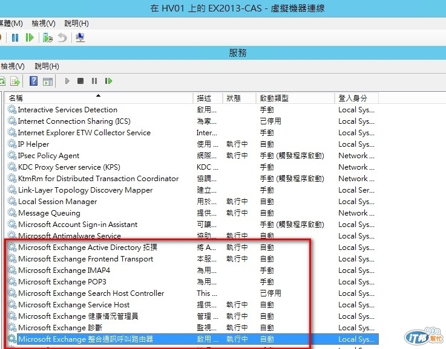Click gear icon of Message Queuing row
The height and width of the screenshot is (349, 446).
click(x=12, y=213)
